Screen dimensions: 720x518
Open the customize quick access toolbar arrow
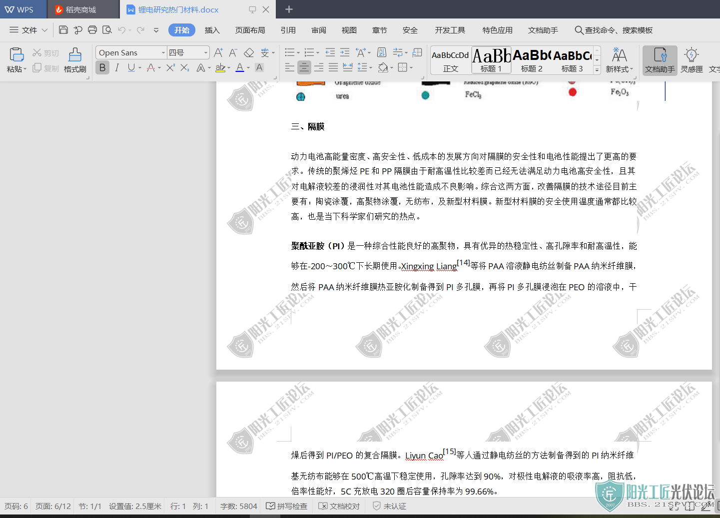click(x=156, y=30)
